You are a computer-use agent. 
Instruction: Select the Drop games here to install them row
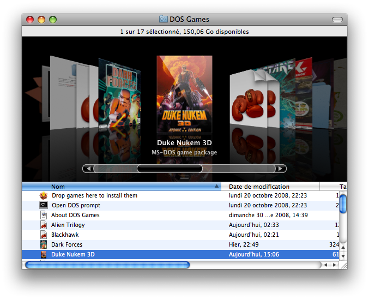point(180,195)
